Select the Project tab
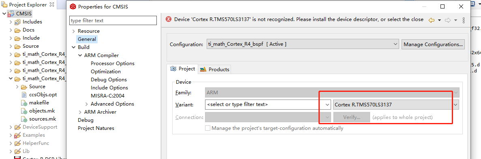Viewport: 481px width, 159px height. [182, 69]
